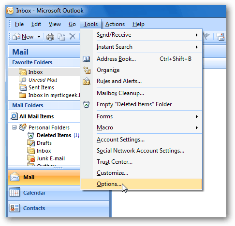Select Junk E-mail folder

point(51,158)
